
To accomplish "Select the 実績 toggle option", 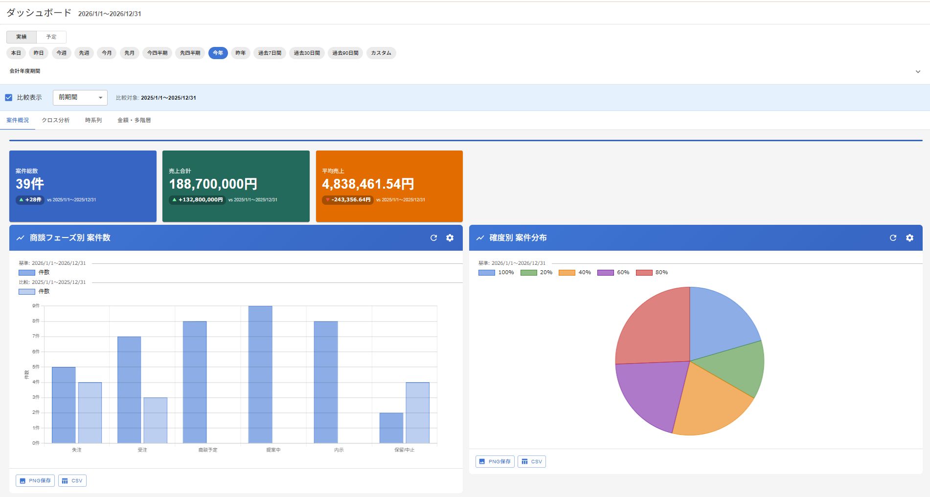I will (x=22, y=37).
